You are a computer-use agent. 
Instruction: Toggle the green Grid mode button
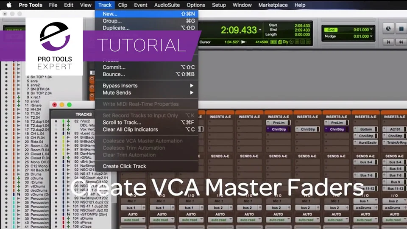pyautogui.click(x=331, y=30)
